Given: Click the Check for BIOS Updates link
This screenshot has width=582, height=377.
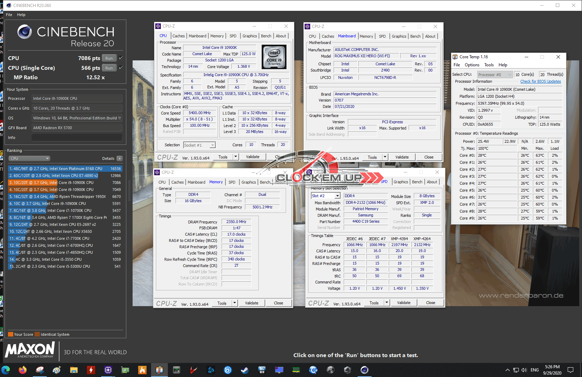Looking at the screenshot, I should coord(540,81).
